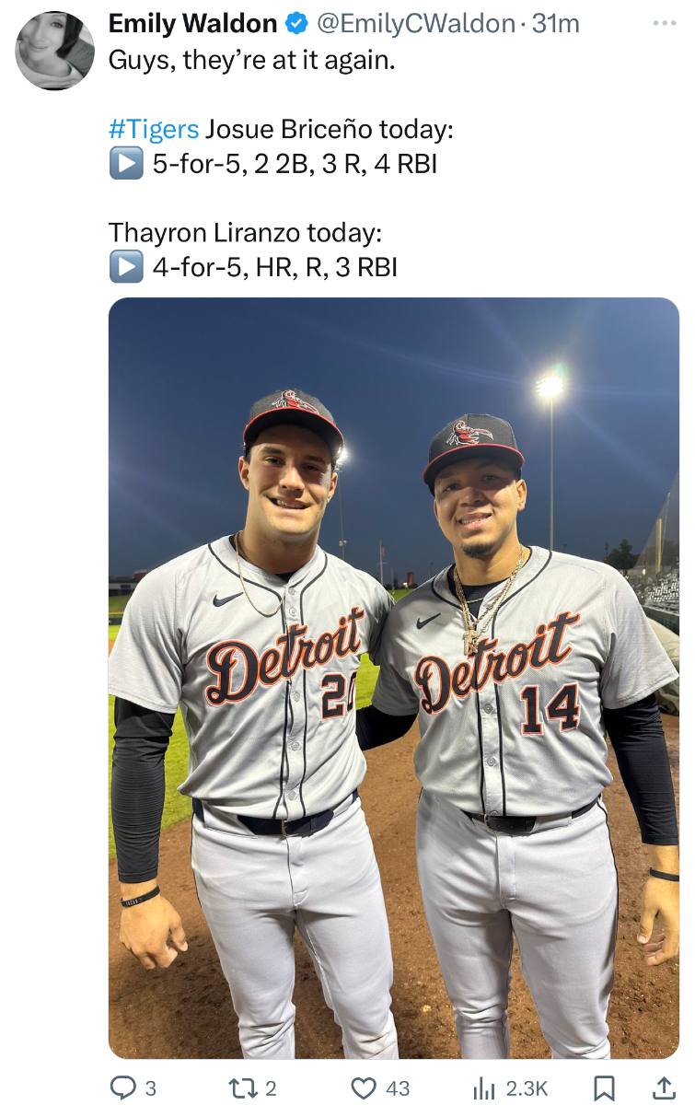The width and height of the screenshot is (695, 1105).
Task: Bookmark this tweet
Action: point(604,1088)
